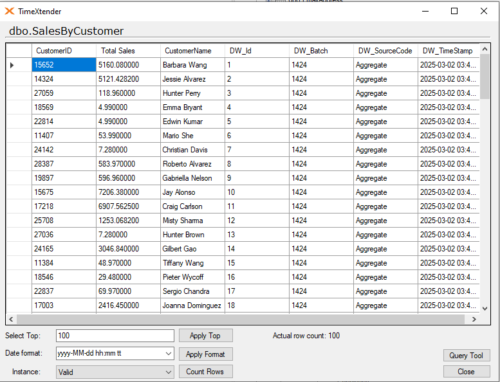Viewport: 500px width, 382px height.
Task: Click the DW_Batch cell in Hunter Perry row
Action: 322,93
